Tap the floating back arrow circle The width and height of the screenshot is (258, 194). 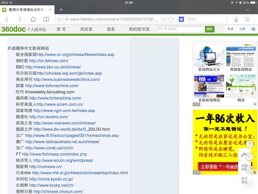pyautogui.click(x=250, y=157)
